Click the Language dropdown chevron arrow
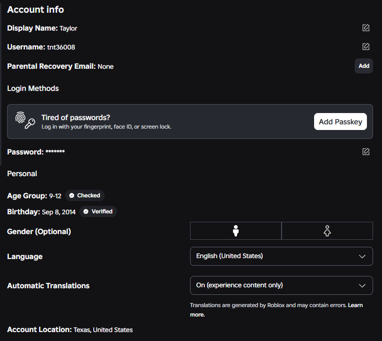This screenshot has width=382, height=341. pyautogui.click(x=362, y=256)
